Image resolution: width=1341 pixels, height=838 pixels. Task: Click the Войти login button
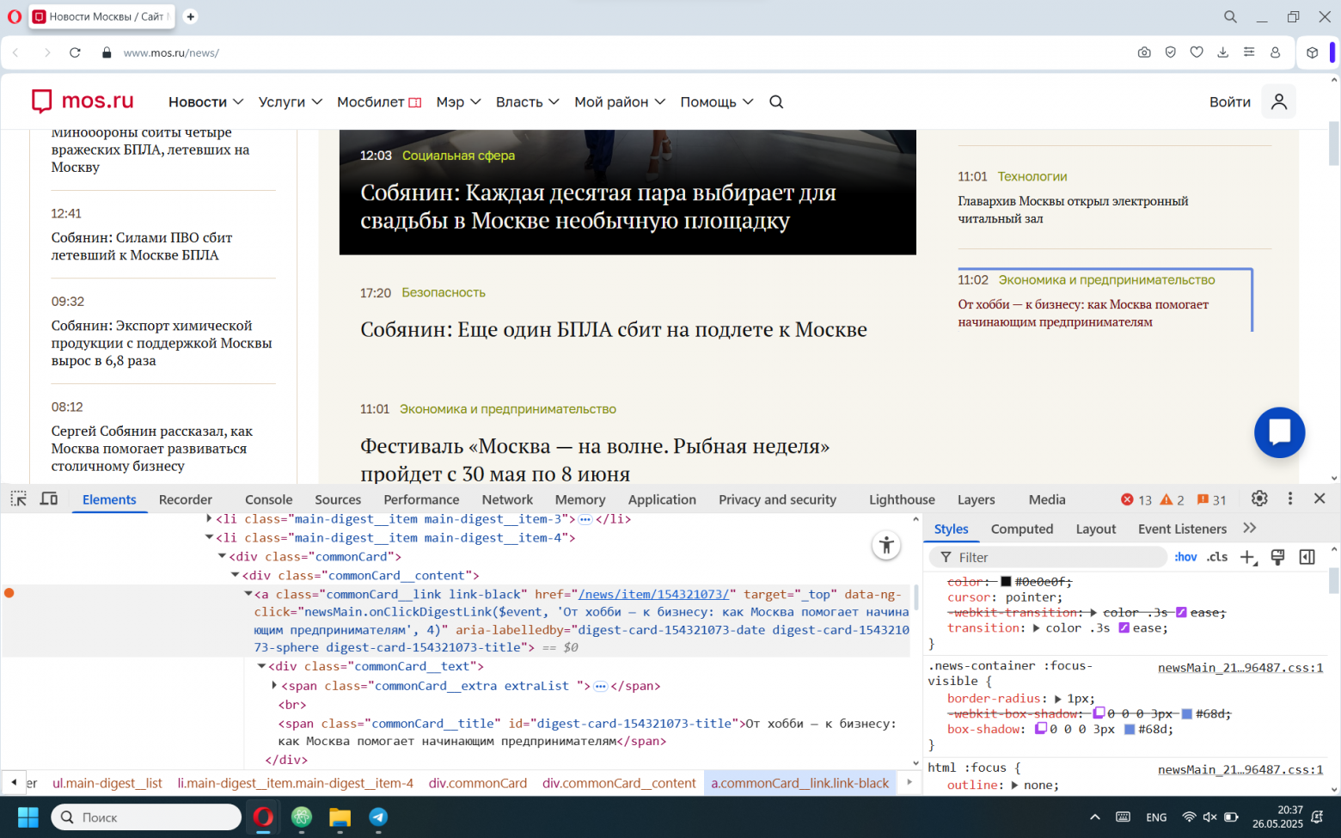[1229, 101]
